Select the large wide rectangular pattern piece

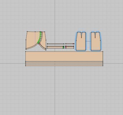click(x=64, y=56)
